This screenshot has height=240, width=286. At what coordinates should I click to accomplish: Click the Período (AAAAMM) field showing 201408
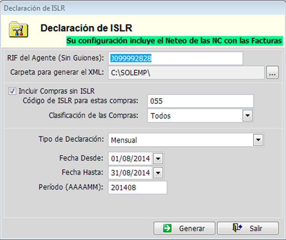(x=137, y=188)
